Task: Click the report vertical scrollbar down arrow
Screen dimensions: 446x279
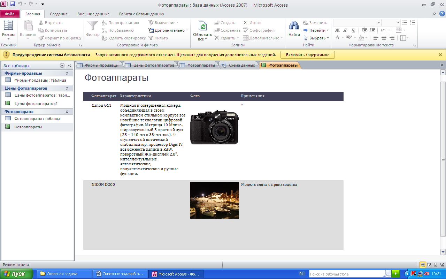Action: [443, 252]
